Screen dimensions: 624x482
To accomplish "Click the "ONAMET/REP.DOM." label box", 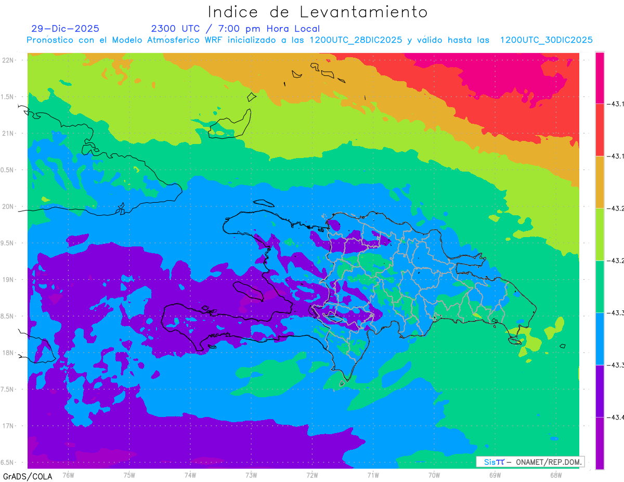I will click(530, 462).
